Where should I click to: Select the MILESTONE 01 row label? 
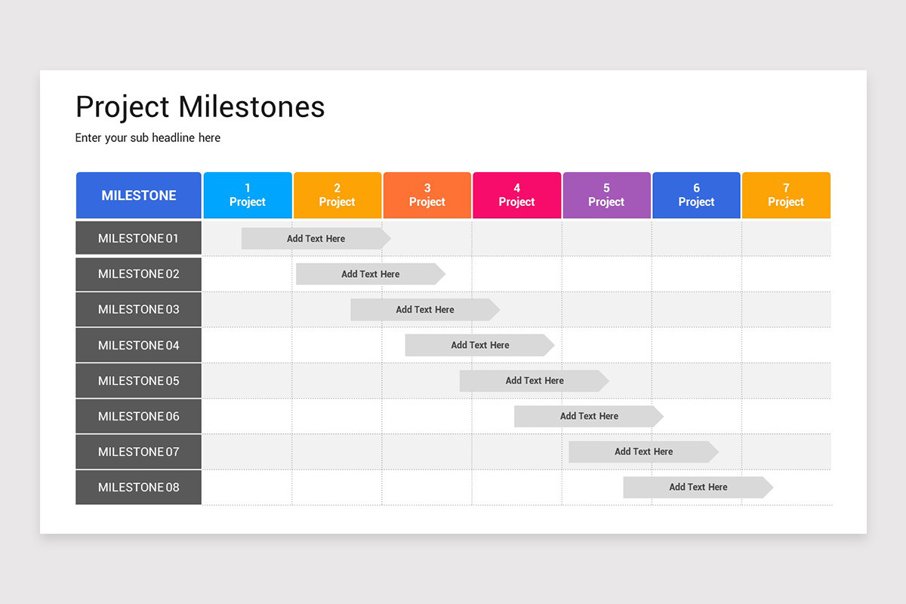pyautogui.click(x=139, y=239)
